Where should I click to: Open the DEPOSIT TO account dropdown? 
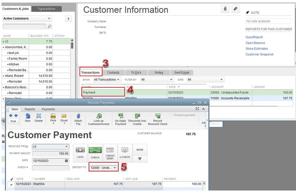coord(103,168)
